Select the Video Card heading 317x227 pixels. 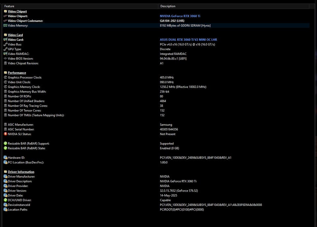[16, 35]
